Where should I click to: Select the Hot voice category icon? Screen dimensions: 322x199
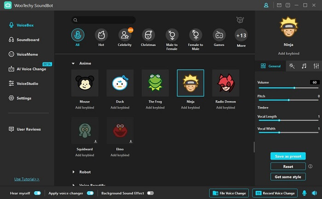pyautogui.click(x=101, y=35)
